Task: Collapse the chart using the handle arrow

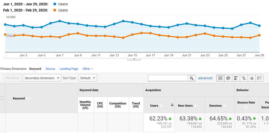Action: [134, 59]
